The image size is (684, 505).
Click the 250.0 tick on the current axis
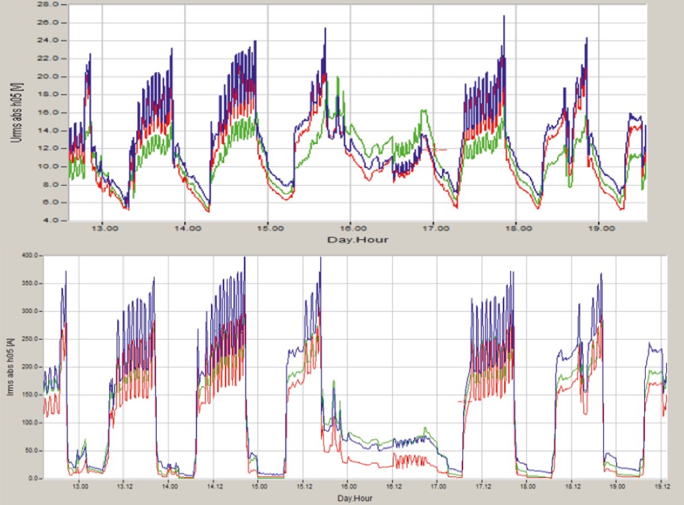click(30, 339)
